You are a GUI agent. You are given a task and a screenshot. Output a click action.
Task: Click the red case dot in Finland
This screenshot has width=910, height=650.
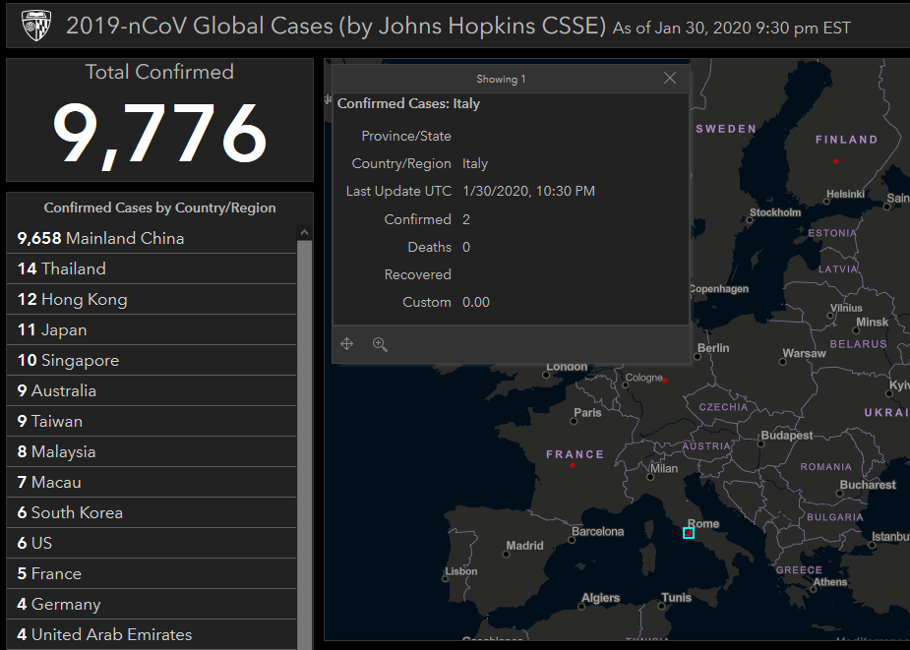pyautogui.click(x=835, y=161)
